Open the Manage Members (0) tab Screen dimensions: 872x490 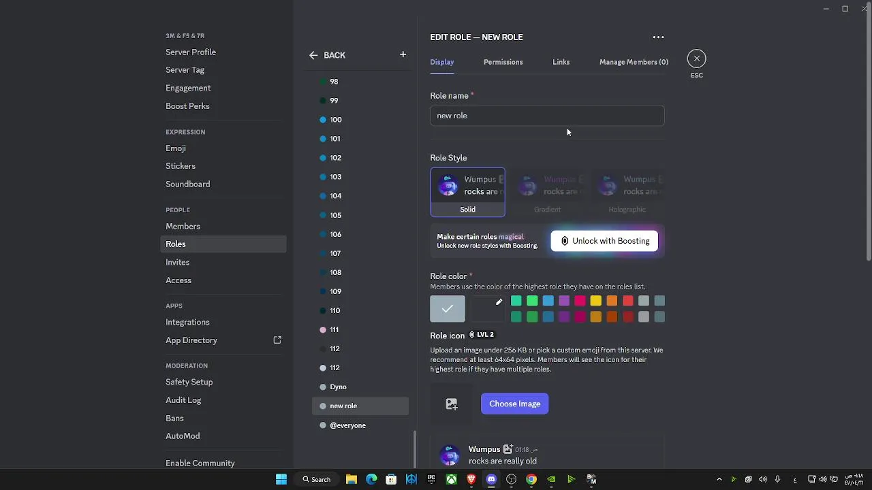(x=634, y=62)
